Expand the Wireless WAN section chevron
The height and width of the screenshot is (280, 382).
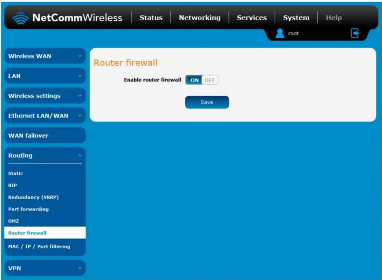click(80, 56)
